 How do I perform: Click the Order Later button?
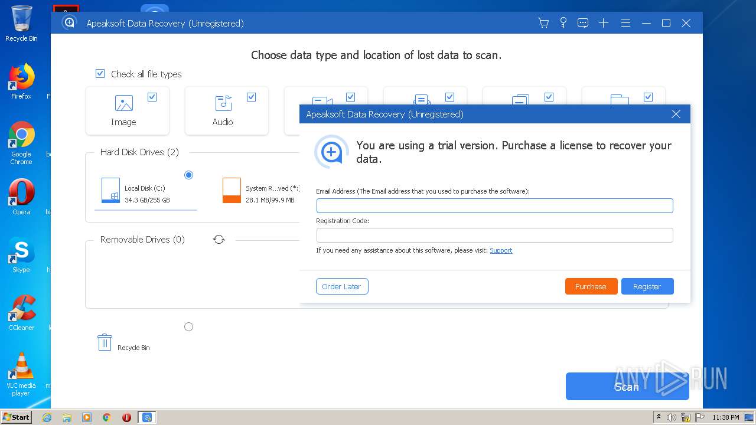point(342,286)
